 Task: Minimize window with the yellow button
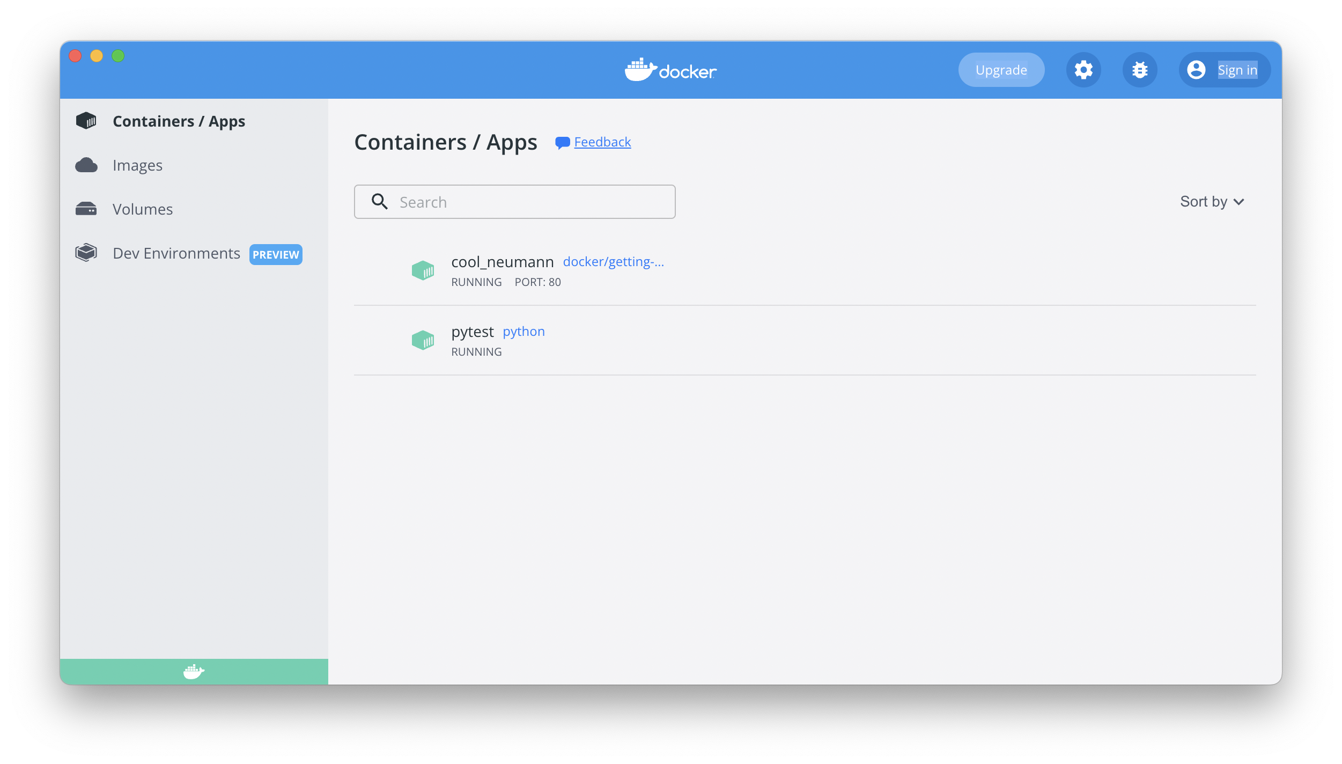pyautogui.click(x=97, y=56)
